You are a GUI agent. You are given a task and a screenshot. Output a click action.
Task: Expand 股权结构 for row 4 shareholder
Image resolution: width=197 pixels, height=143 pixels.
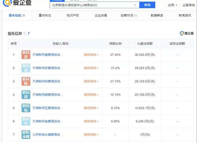tap(91, 95)
